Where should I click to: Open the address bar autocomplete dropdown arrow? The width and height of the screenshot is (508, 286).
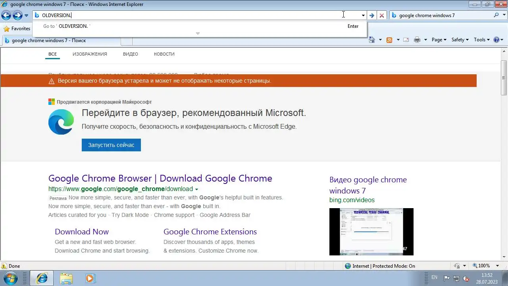(363, 15)
